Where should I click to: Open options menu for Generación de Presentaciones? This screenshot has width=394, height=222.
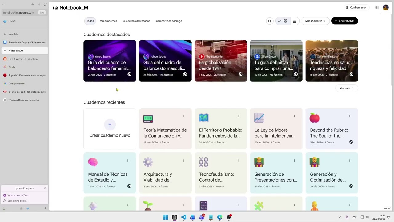(294, 160)
